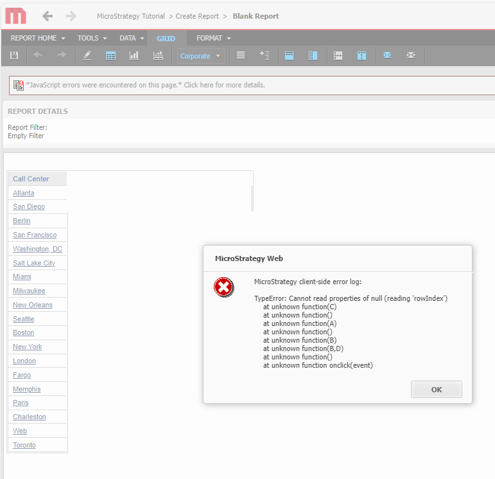
Task: Select the Grid tab
Action: 166,39
